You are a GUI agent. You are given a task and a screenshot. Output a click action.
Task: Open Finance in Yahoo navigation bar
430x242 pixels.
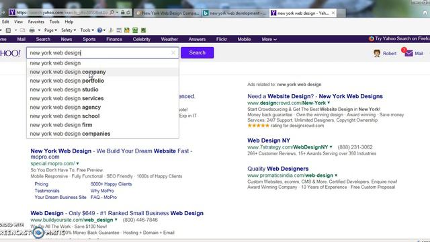114,39
